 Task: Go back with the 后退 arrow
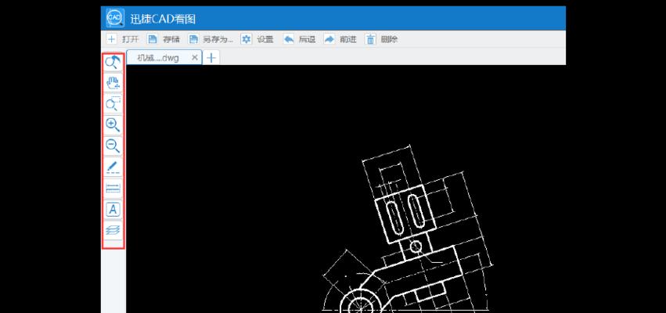pos(300,39)
